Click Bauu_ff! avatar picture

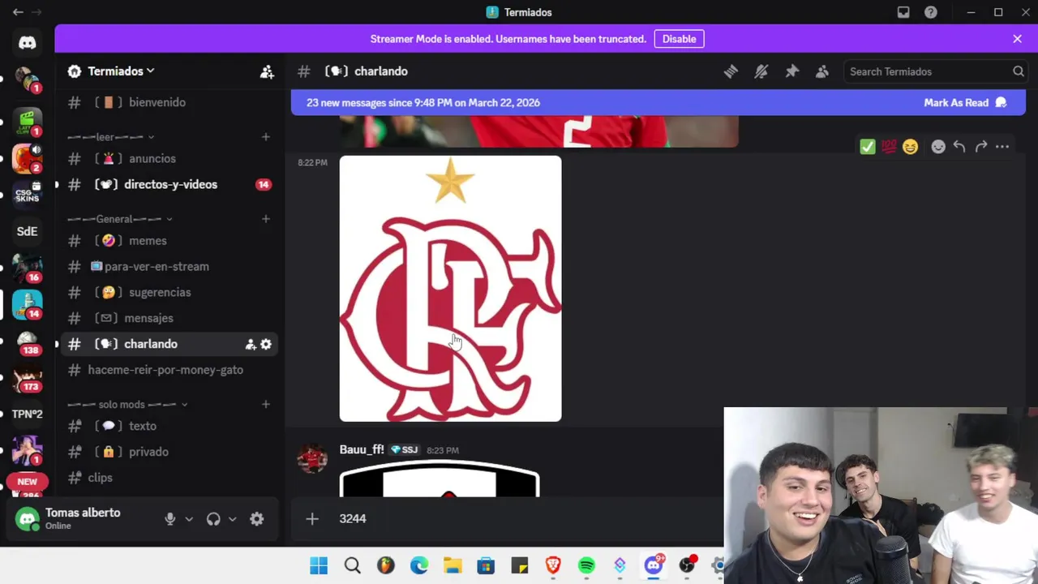[x=312, y=459]
